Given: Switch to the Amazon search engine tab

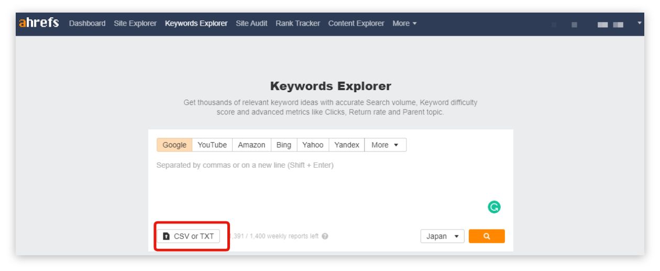Looking at the screenshot, I should [x=251, y=145].
